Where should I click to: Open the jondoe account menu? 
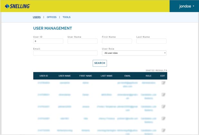pyautogui.click(x=184, y=6)
